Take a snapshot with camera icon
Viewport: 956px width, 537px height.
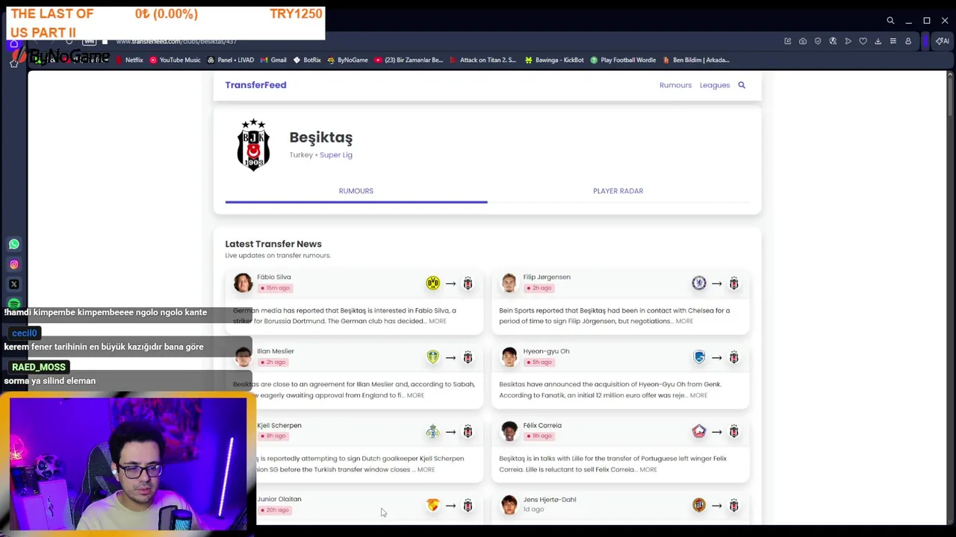(x=803, y=41)
